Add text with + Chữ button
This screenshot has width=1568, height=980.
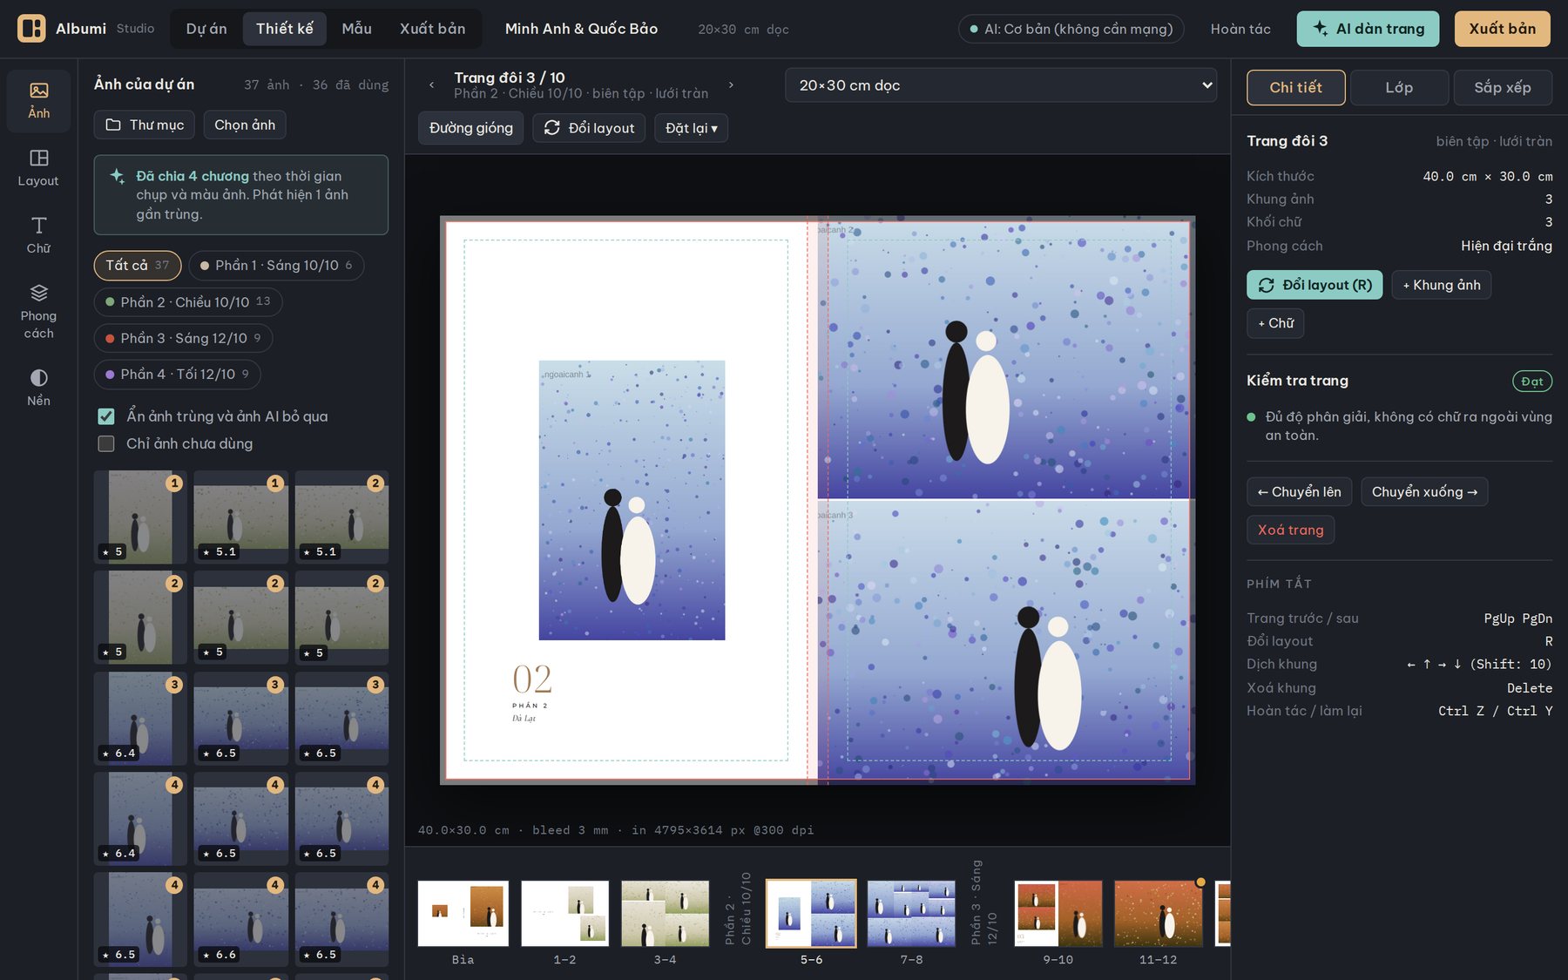pos(1275,323)
